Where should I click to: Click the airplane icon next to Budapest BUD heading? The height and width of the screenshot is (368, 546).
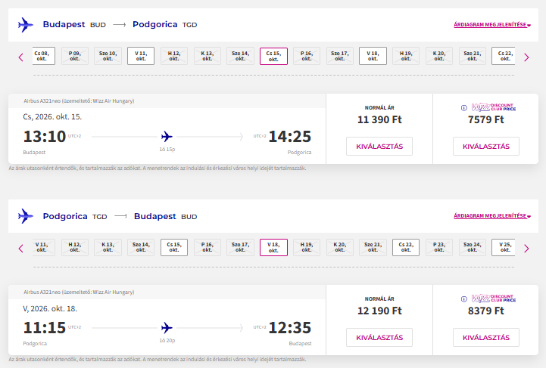pos(26,25)
